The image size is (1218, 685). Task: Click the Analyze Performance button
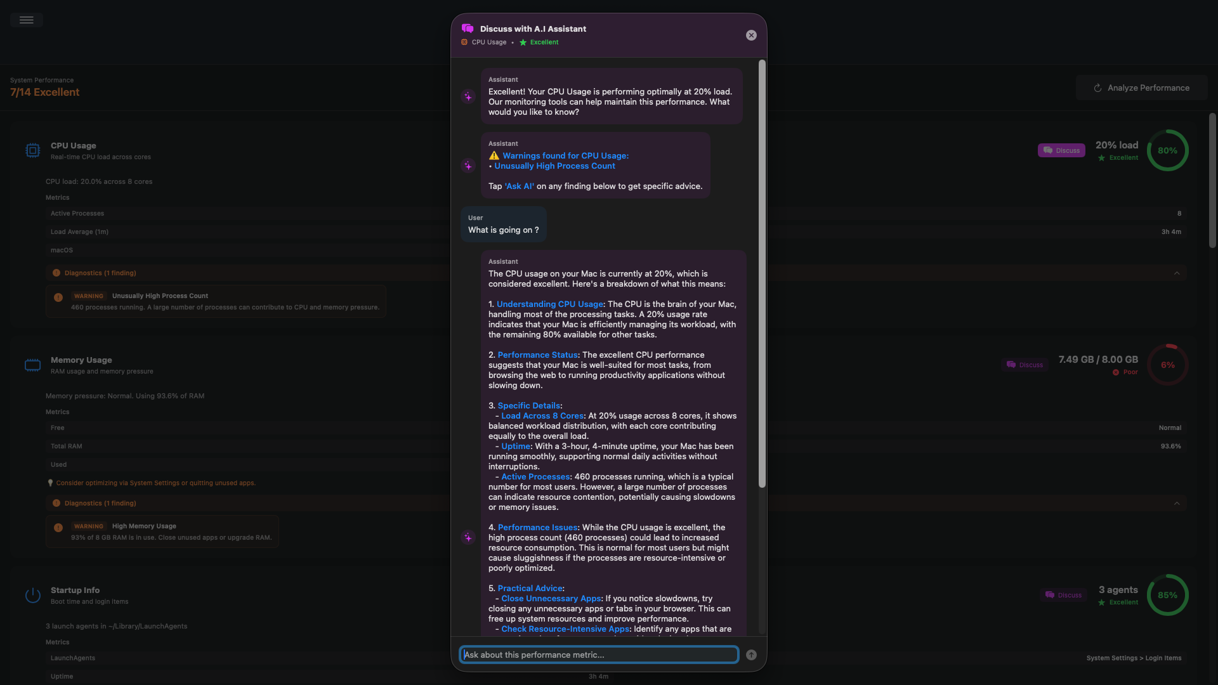pyautogui.click(x=1141, y=88)
